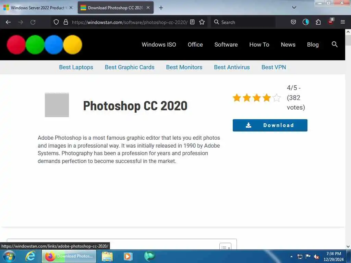Viewport: 351px width, 263px height.
Task: Click the grey Photoshop CC 2020 thumbnail placeholder
Action: click(x=57, y=105)
